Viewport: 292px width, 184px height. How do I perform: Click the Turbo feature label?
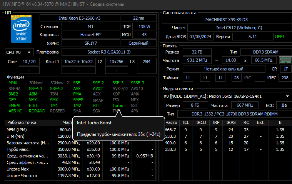click(118, 105)
